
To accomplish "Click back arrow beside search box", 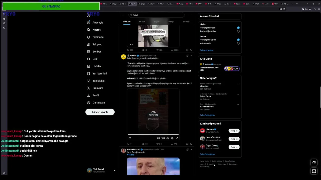I will [x=122, y=15].
